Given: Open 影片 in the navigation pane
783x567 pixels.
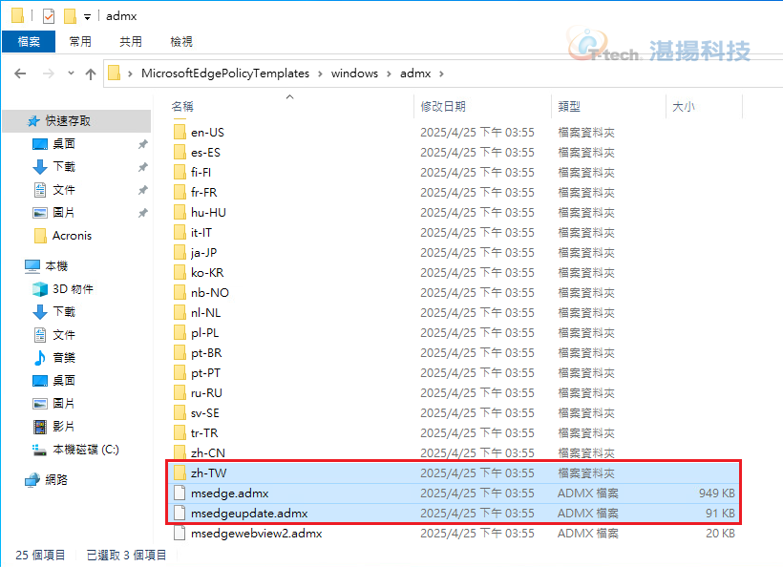Looking at the screenshot, I should [64, 427].
